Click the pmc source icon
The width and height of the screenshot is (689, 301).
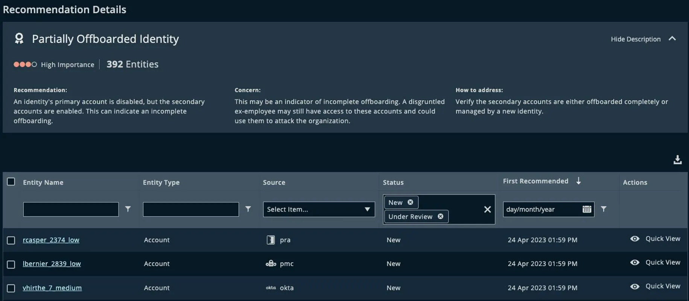(x=271, y=263)
